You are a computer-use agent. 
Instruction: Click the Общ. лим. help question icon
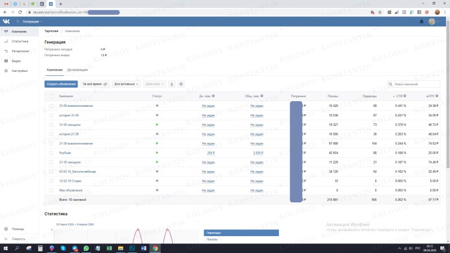262,96
